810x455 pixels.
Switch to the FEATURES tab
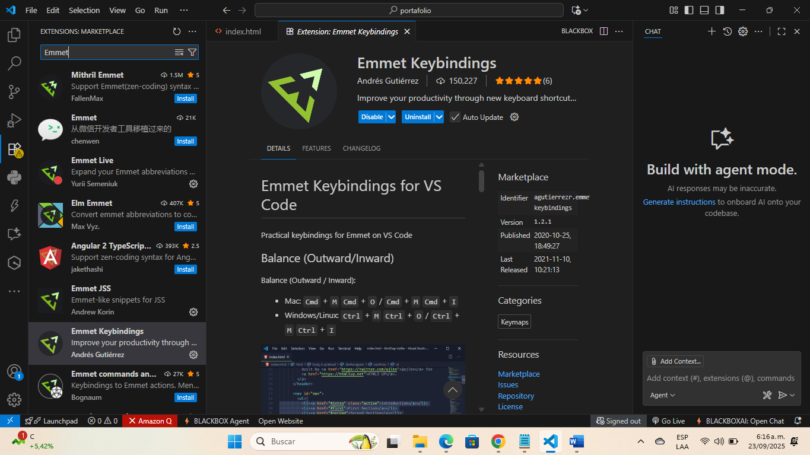[316, 148]
